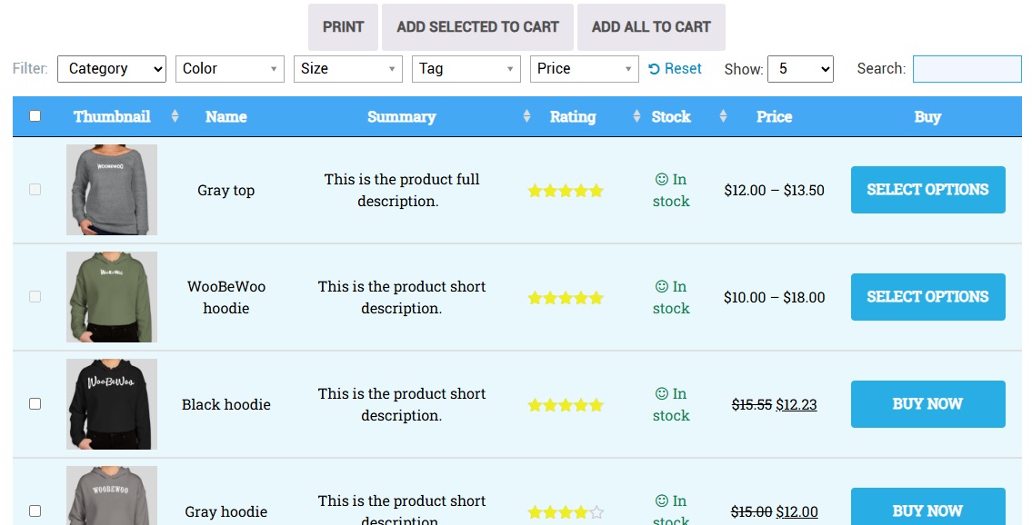The width and height of the screenshot is (1032, 525).
Task: Click price '$12.00 – $13.50'
Action: click(774, 191)
